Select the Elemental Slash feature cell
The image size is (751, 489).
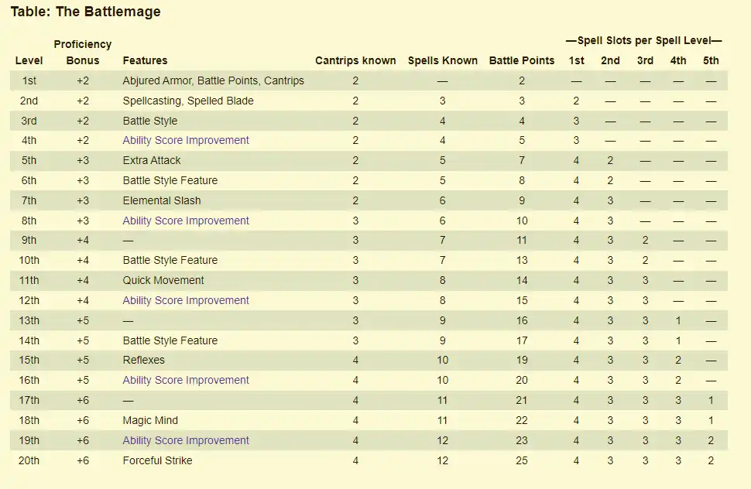click(162, 200)
